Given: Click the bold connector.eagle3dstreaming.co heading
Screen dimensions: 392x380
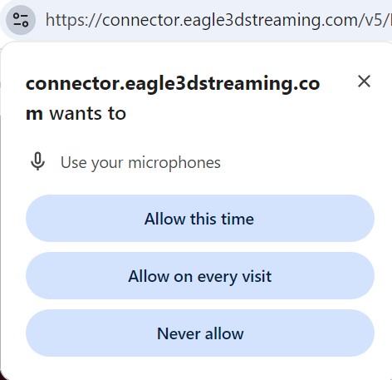Looking at the screenshot, I should coord(173,83).
